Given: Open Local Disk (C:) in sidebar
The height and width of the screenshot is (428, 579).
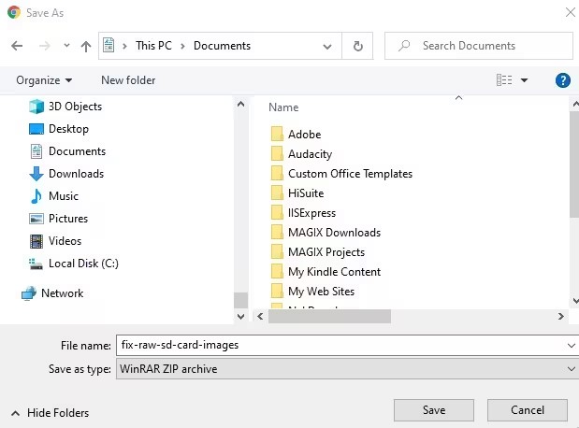Looking at the screenshot, I should 83,264.
